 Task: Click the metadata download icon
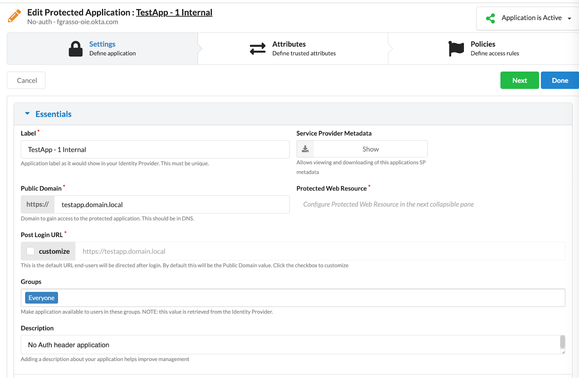pyautogui.click(x=305, y=149)
